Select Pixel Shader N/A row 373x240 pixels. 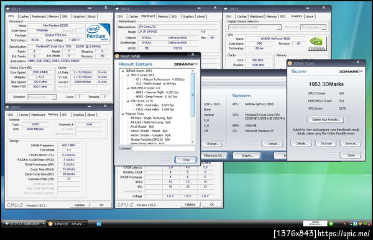point(142,127)
